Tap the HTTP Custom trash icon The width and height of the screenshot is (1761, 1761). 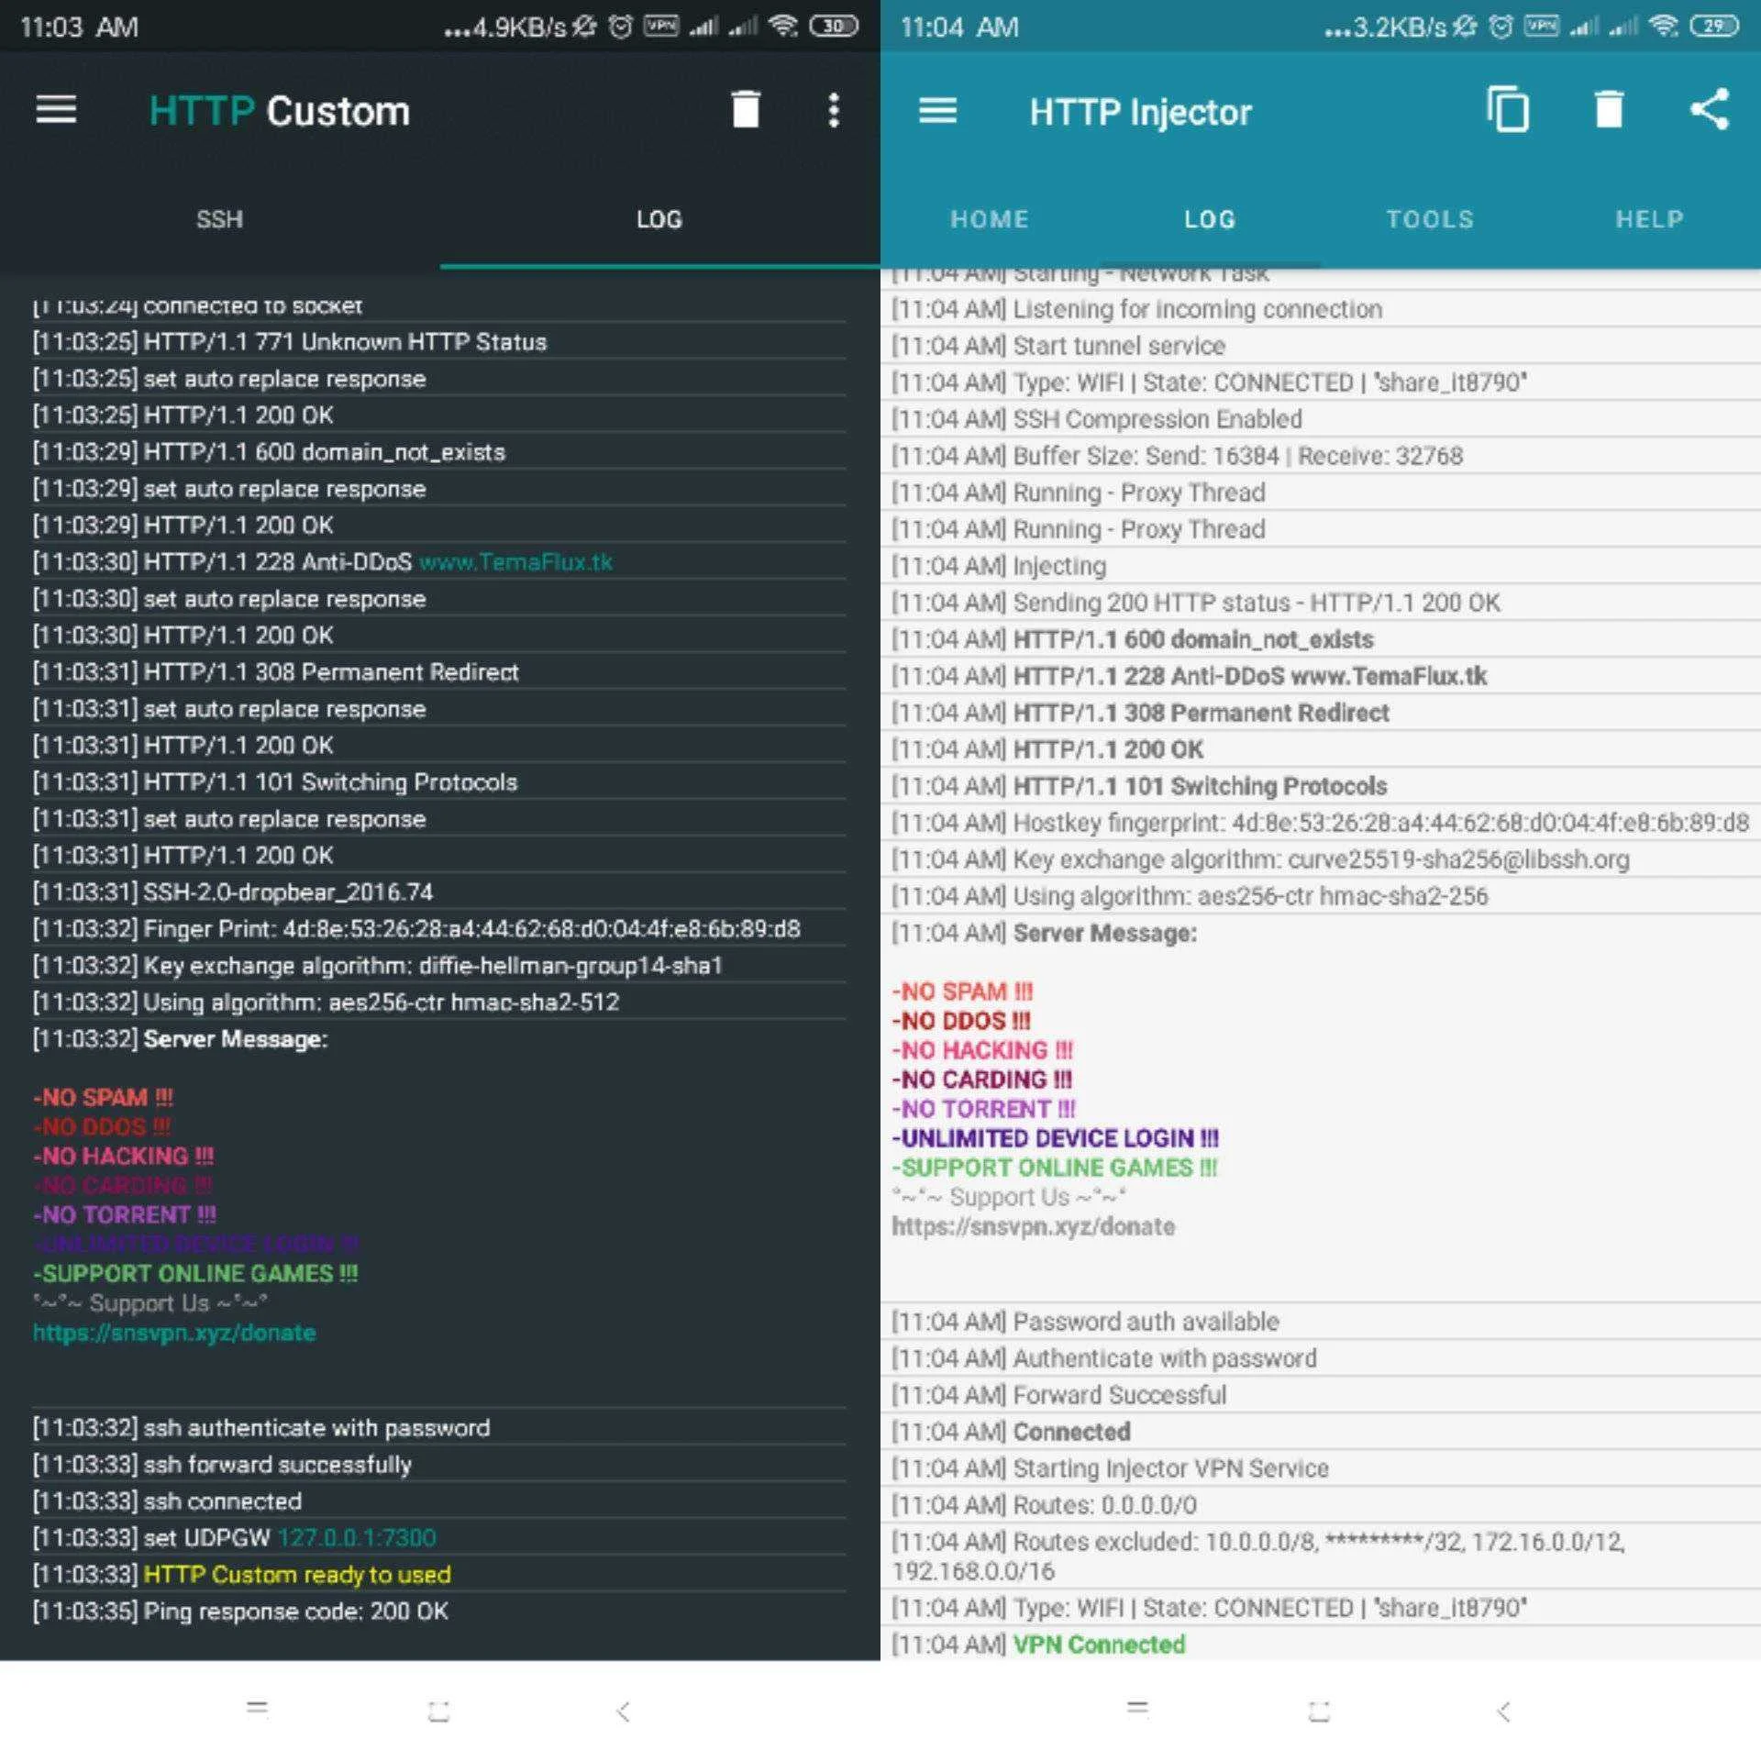(746, 109)
